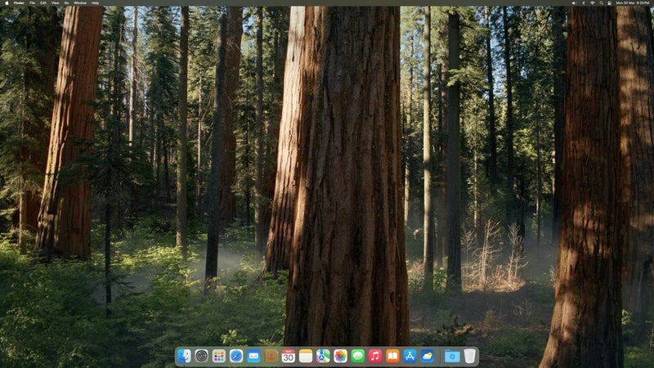Viewport: 654px width, 368px height.
Task: Open Launchpad apps grid in the Dock
Action: (218, 356)
